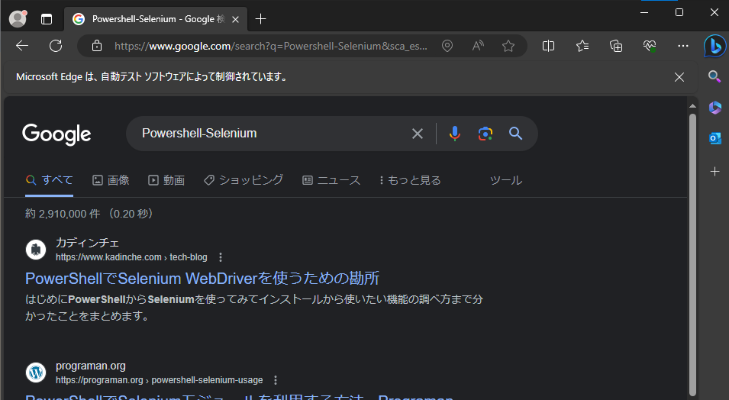Click the programan.org site name
The image size is (729, 400).
(x=91, y=366)
